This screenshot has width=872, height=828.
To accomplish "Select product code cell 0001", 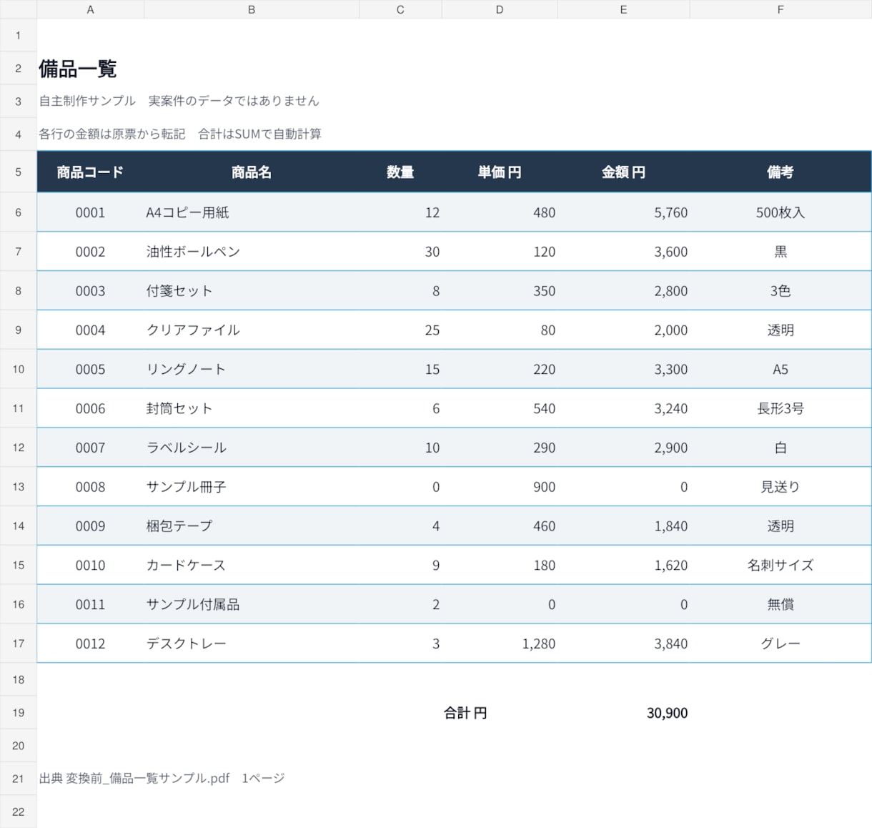I will 90,212.
